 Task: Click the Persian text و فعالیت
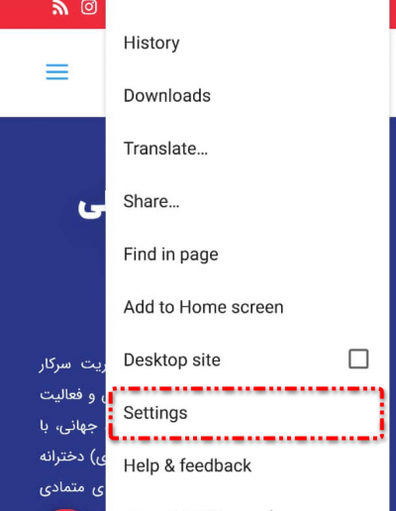(x=67, y=395)
